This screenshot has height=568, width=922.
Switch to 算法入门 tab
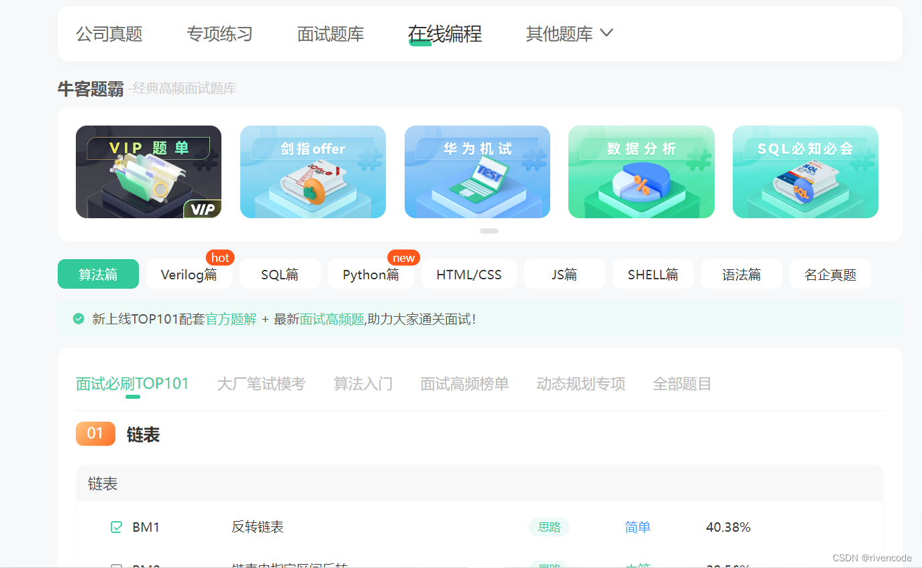click(363, 383)
